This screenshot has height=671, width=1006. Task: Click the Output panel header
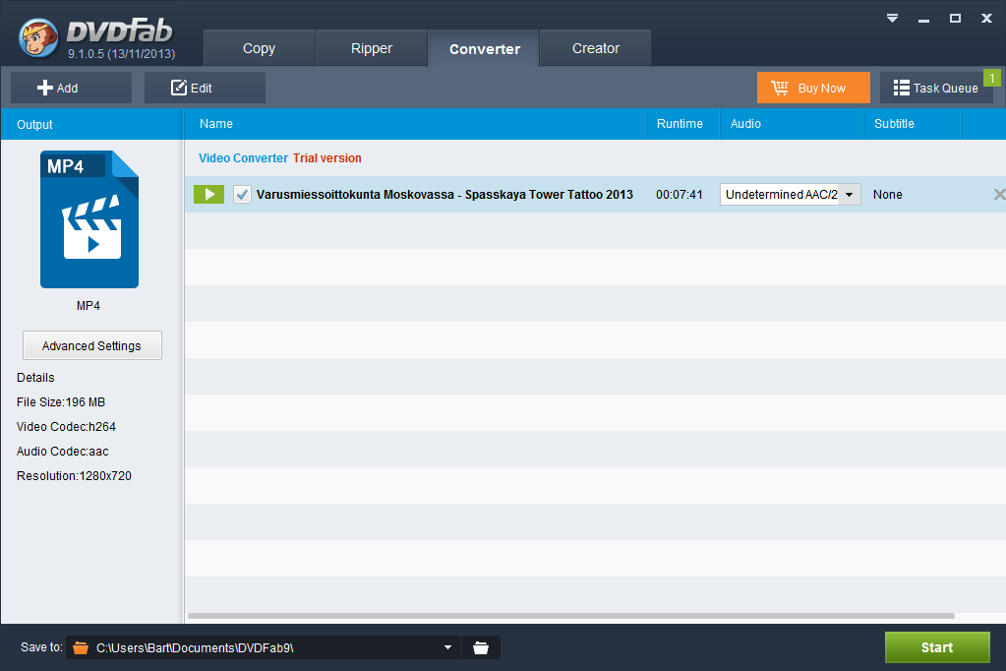pos(91,124)
